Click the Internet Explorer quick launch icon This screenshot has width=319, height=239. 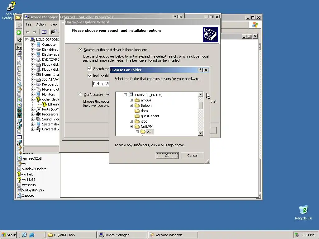pyautogui.click(x=32, y=235)
